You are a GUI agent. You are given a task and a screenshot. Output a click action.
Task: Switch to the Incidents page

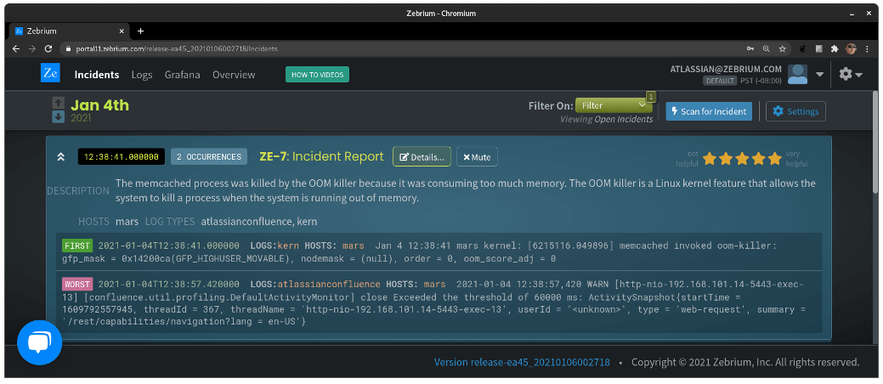click(97, 74)
